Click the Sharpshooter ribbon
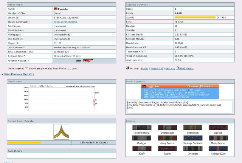Screen dimensions: 242x163 218,139
